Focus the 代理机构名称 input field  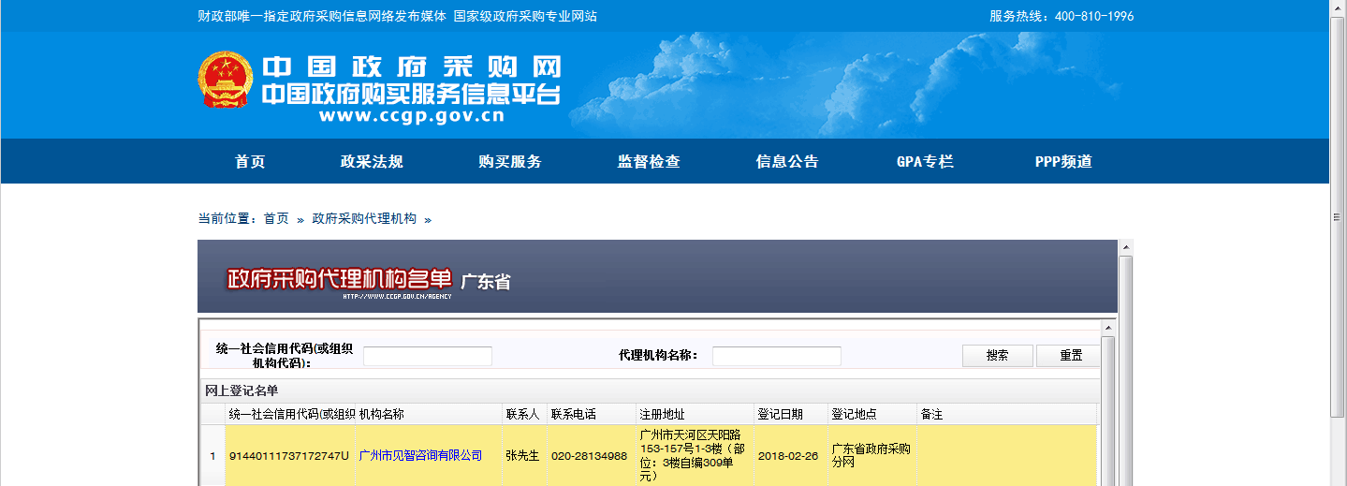(x=776, y=356)
